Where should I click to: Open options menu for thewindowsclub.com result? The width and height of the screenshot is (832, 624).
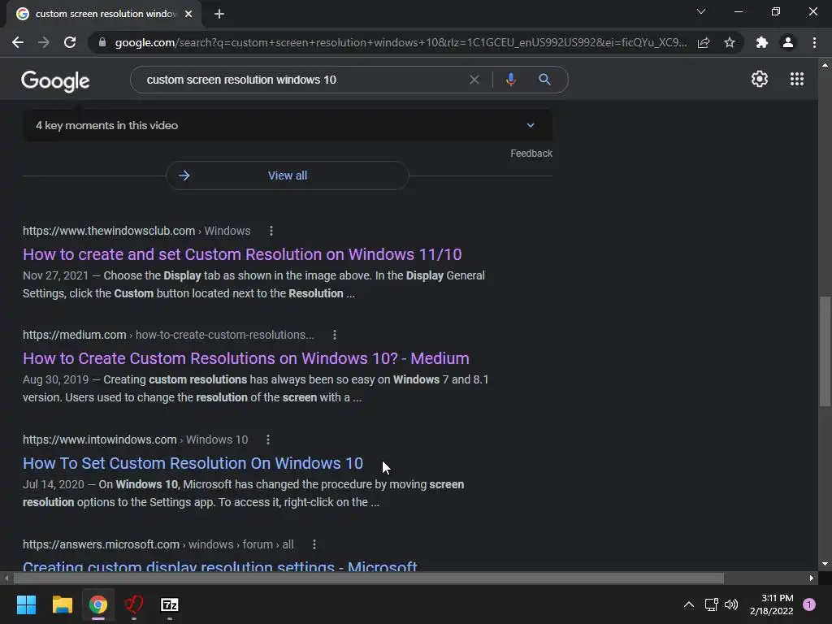click(271, 231)
